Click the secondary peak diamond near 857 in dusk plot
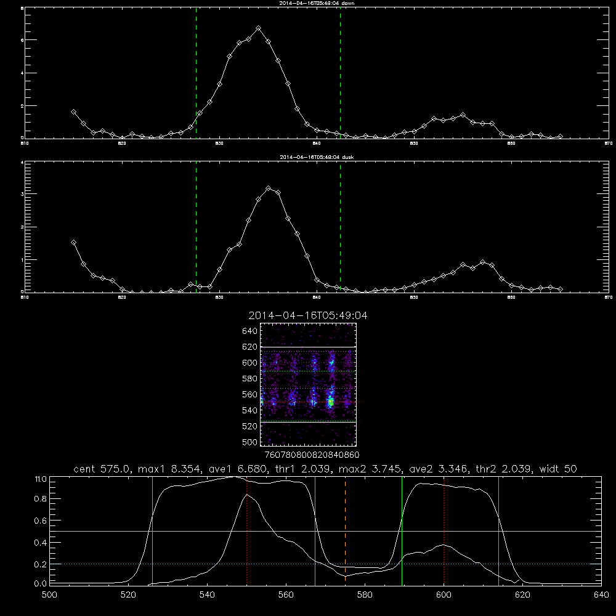The width and height of the screenshot is (616, 616). tap(482, 262)
